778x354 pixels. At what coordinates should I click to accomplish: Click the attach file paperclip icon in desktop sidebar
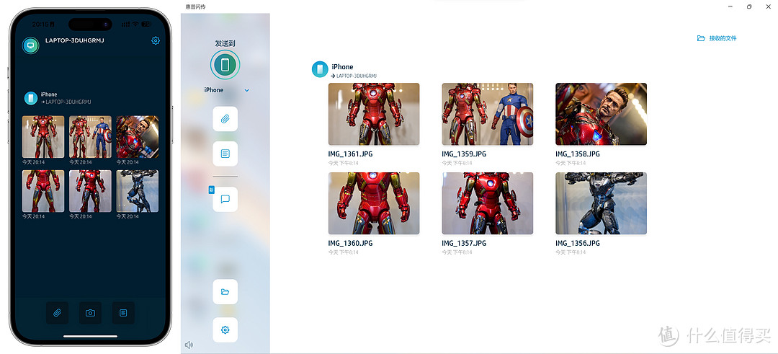tap(225, 119)
